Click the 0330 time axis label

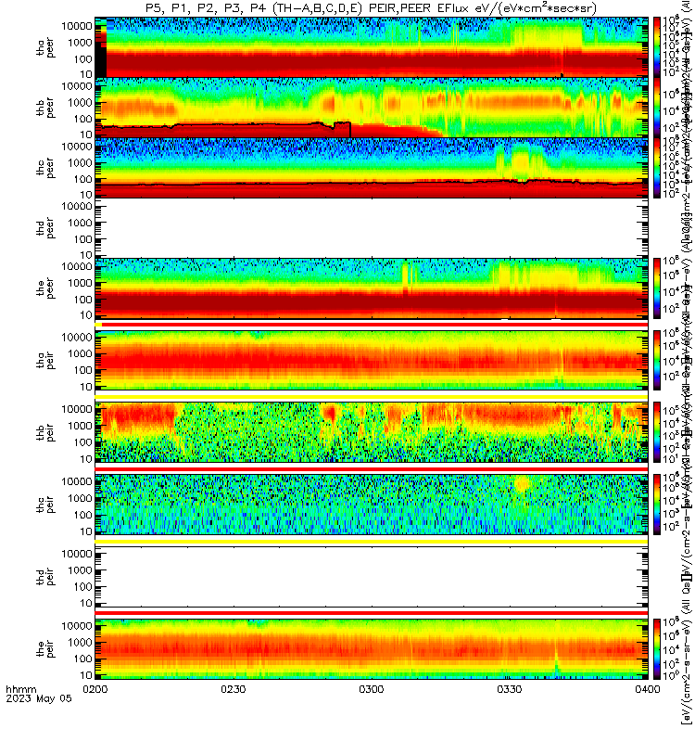point(509,689)
